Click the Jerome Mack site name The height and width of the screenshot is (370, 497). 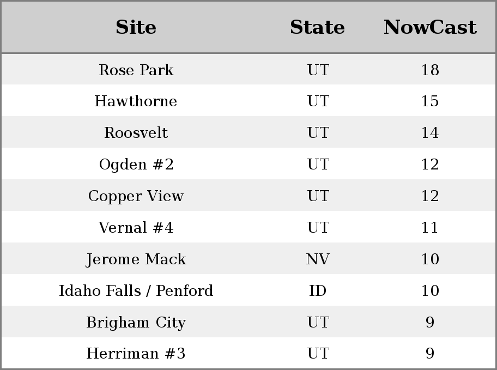tap(136, 259)
